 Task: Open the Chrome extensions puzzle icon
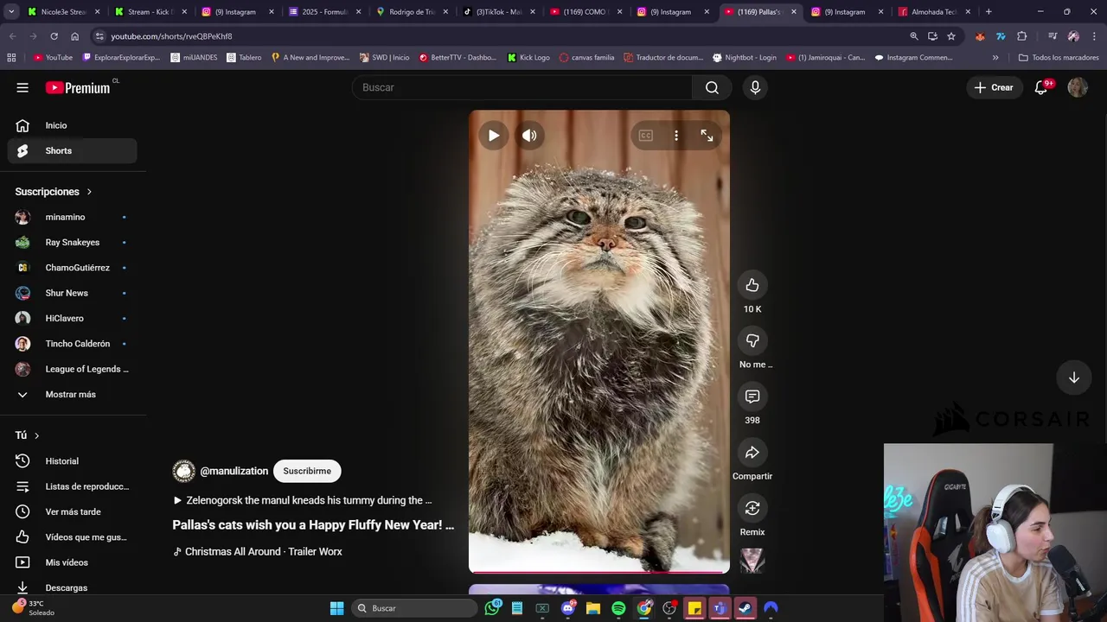point(1022,36)
